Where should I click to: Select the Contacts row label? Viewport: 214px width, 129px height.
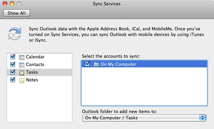(x=35, y=64)
